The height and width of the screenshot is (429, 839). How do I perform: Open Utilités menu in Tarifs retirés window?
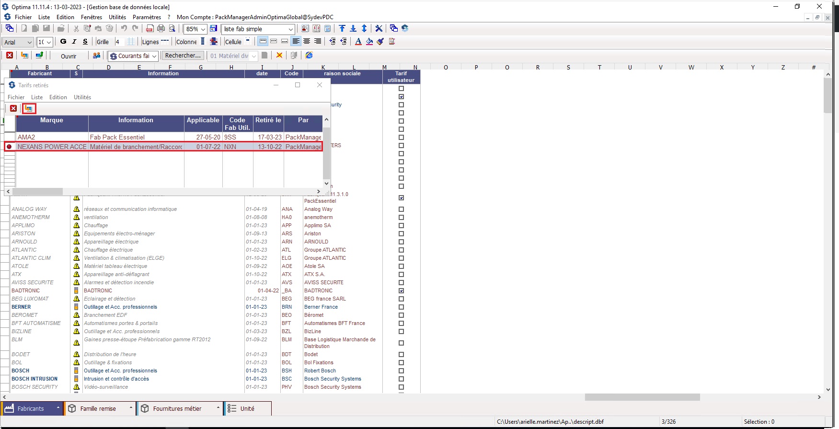(82, 97)
